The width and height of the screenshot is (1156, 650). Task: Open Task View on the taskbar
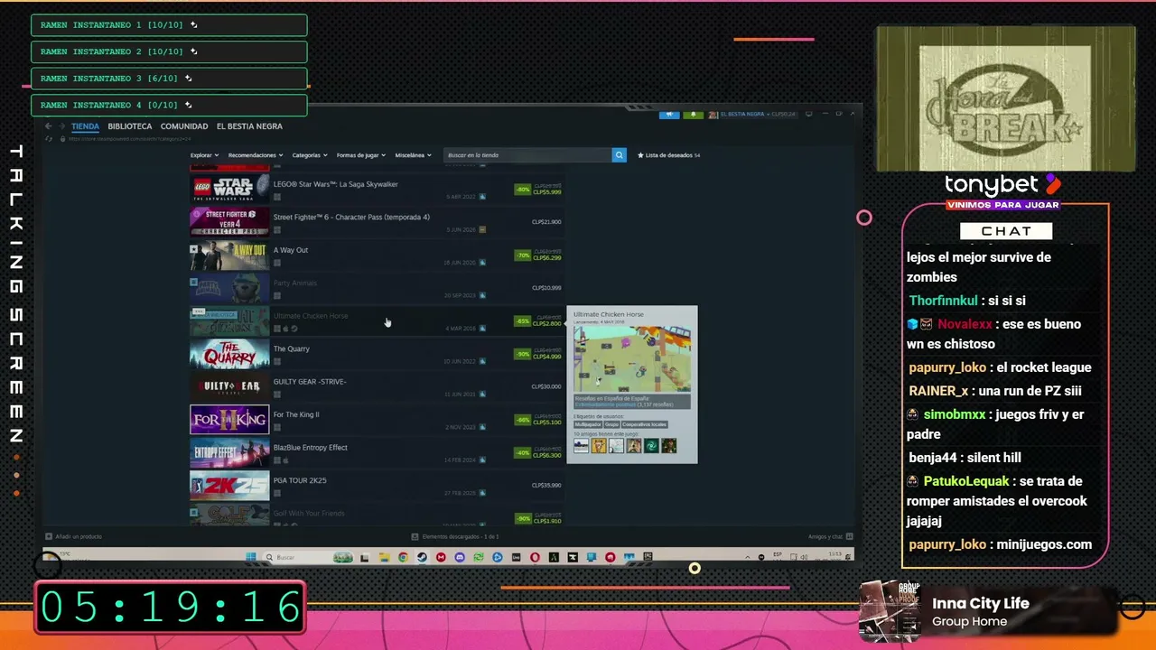coord(366,558)
